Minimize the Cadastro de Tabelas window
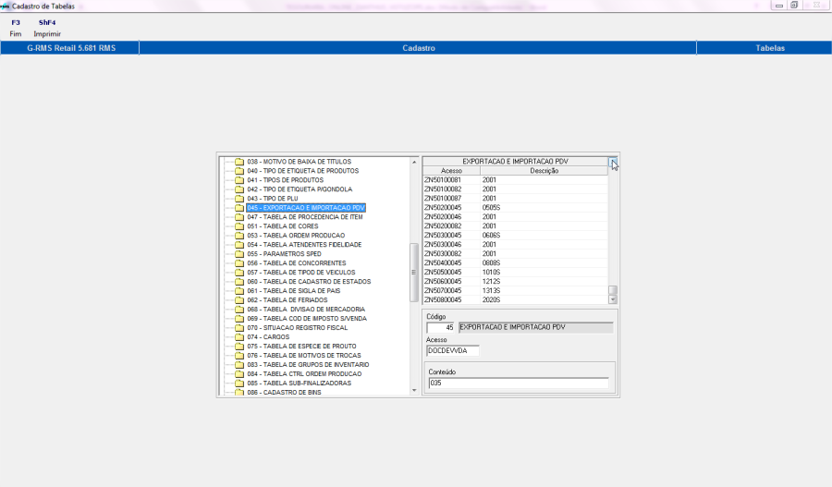The width and height of the screenshot is (832, 487). (x=779, y=6)
